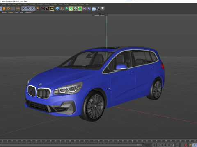Open the Tools menu

pyautogui.click(x=9, y=4)
